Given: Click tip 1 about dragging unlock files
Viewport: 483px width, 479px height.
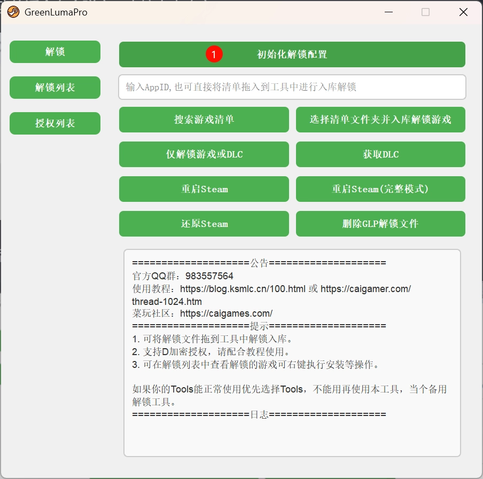Looking at the screenshot, I should 213,339.
